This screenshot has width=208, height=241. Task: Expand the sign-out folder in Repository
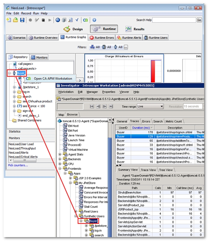(14, 111)
